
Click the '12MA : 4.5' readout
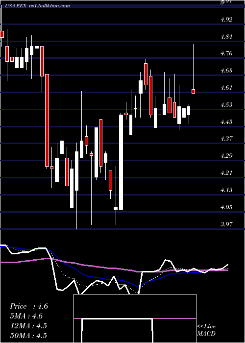[x=28, y=326]
